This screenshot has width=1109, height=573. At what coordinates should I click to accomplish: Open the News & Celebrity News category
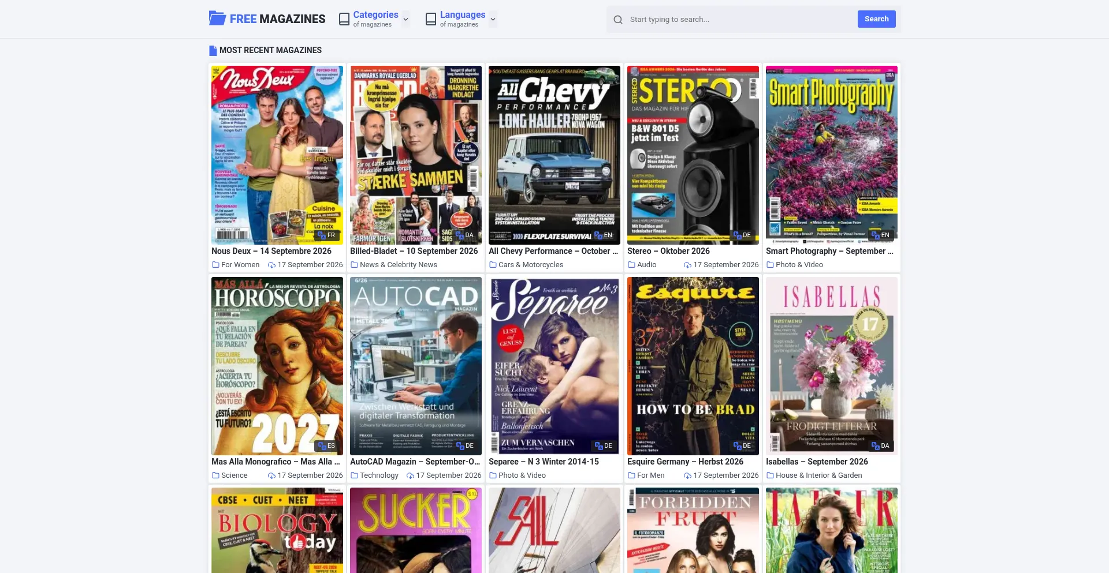coord(399,265)
